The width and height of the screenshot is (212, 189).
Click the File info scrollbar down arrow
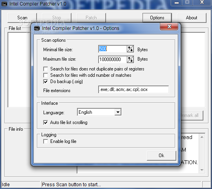(202, 170)
